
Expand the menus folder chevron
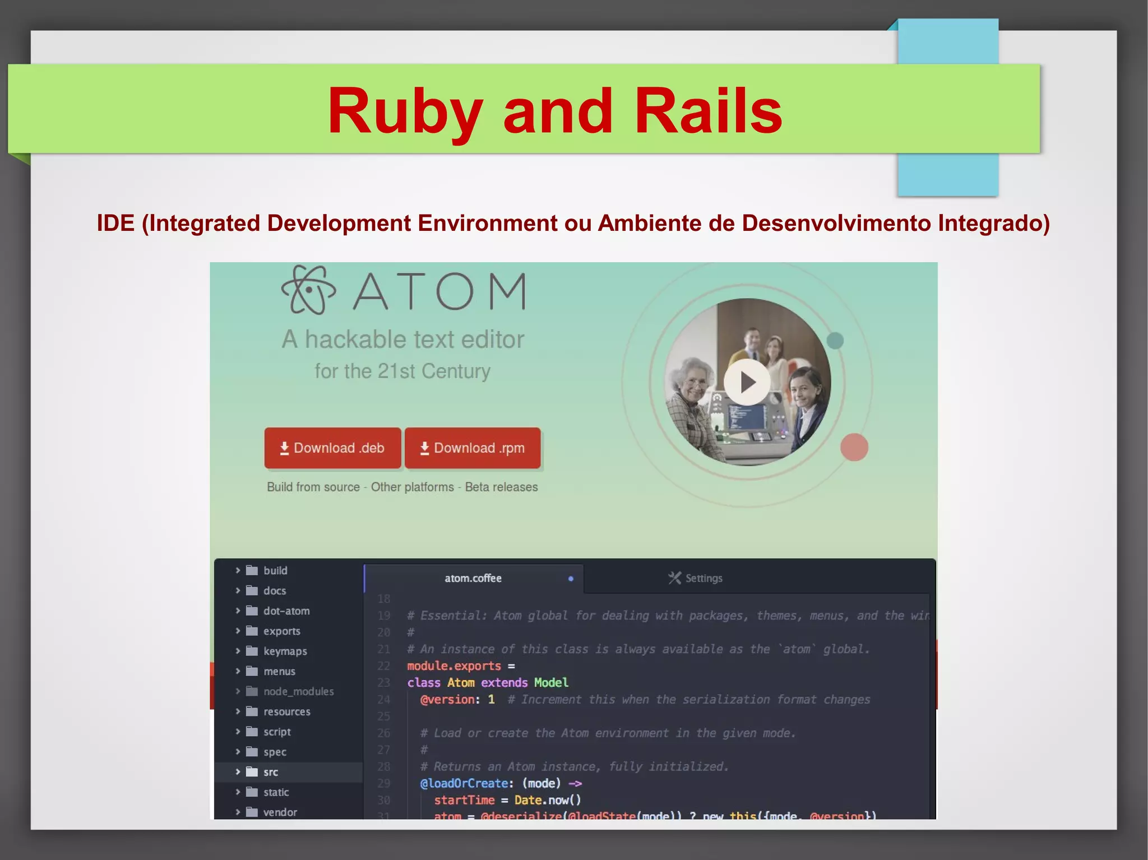pyautogui.click(x=238, y=671)
